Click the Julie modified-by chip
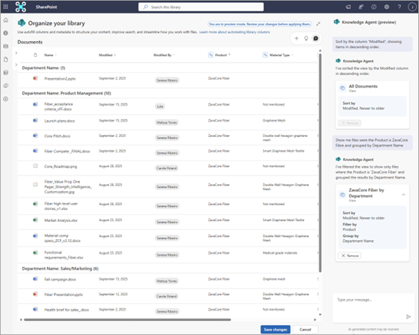The height and width of the screenshot is (335, 419). [x=160, y=106]
